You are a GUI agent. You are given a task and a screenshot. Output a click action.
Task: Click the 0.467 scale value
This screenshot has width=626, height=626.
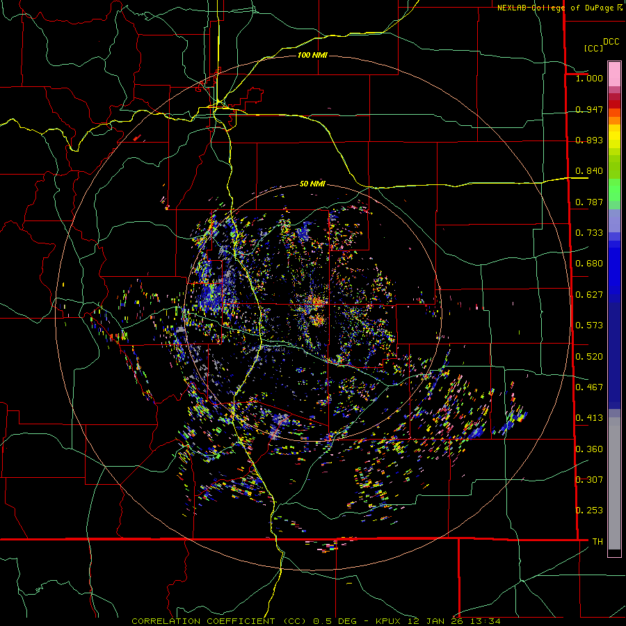(x=589, y=387)
